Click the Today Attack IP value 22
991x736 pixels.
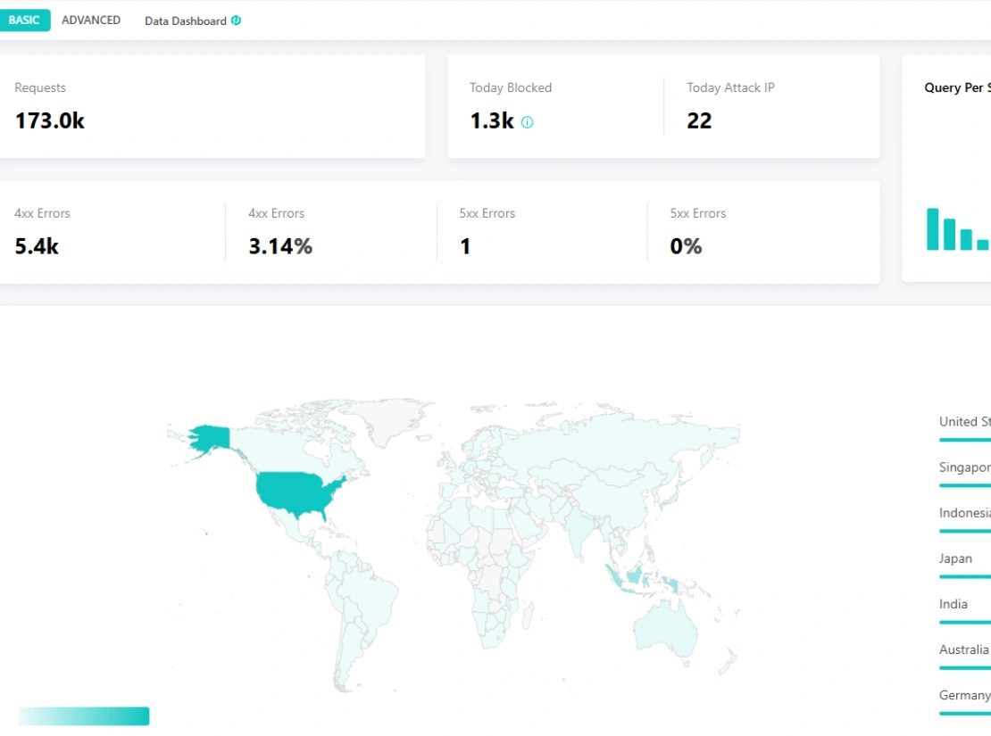(699, 121)
